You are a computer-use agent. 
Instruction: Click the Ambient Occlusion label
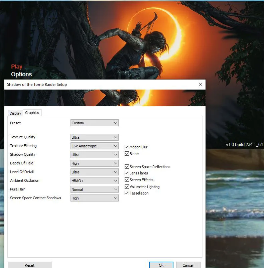(x=25, y=180)
